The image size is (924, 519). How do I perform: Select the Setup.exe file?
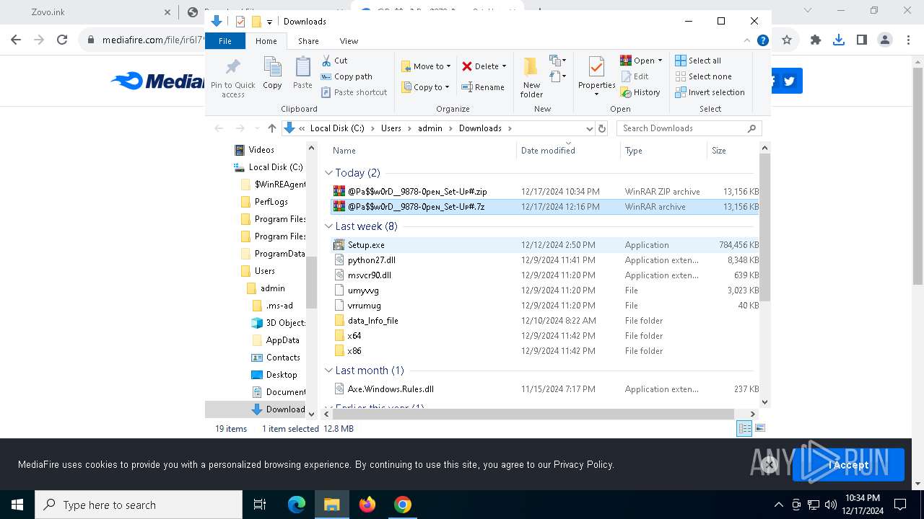pyautogui.click(x=544, y=245)
